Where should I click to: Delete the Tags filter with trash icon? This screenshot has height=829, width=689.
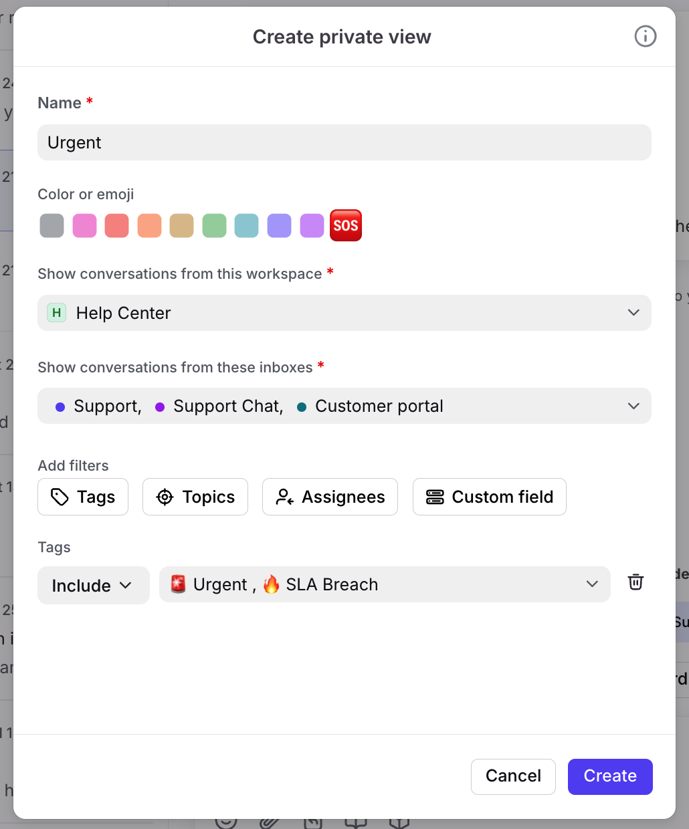[x=635, y=582]
